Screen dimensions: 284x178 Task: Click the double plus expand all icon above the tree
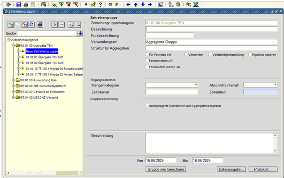pos(71,24)
